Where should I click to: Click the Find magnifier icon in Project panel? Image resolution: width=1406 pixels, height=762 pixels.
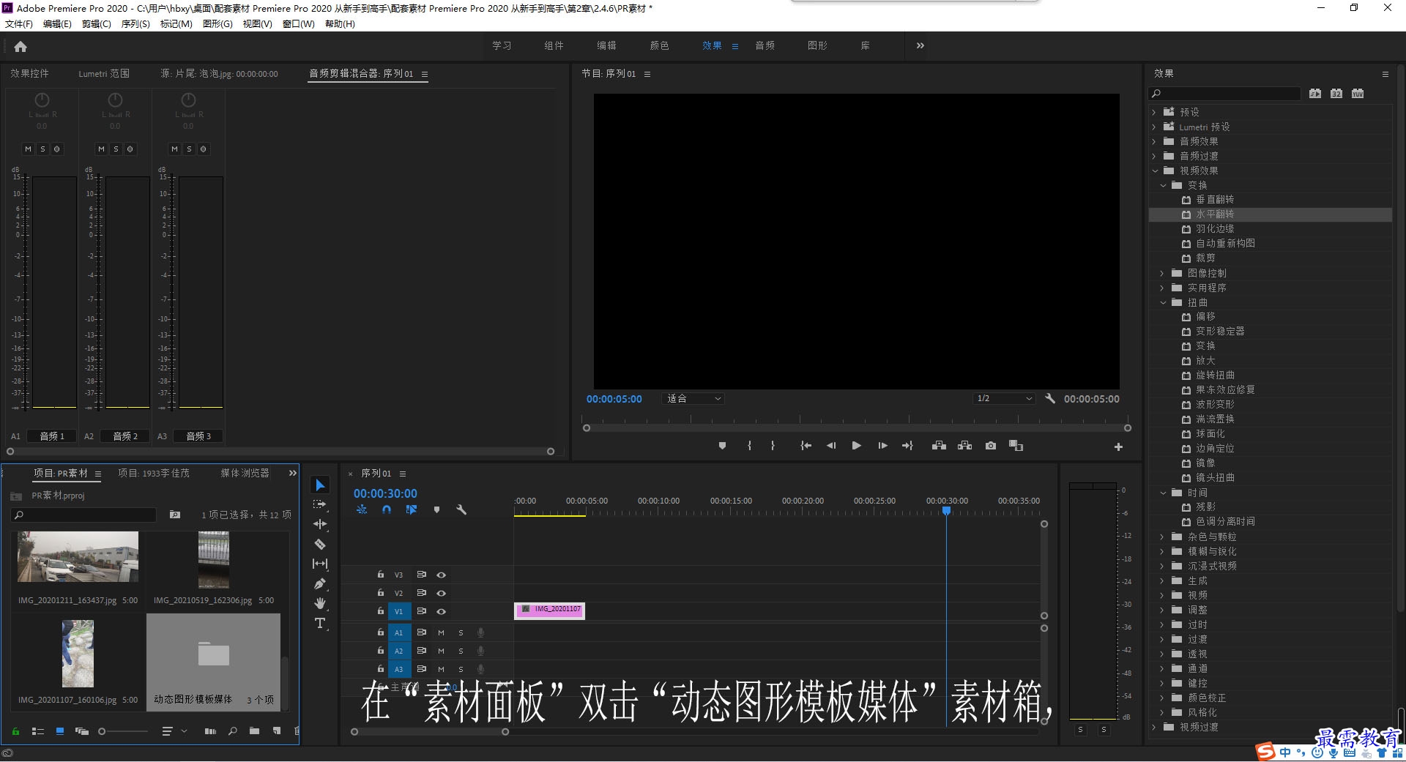tap(233, 731)
